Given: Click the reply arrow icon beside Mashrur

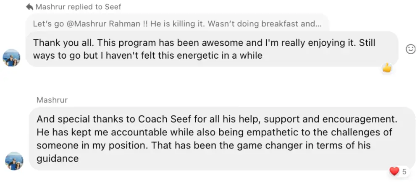Looking at the screenshot, I should [x=29, y=7].
